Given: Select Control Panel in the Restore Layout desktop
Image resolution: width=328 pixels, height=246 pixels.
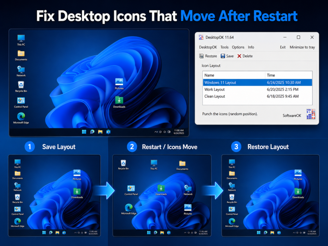Looking at the screenshot, I should pos(232,211).
